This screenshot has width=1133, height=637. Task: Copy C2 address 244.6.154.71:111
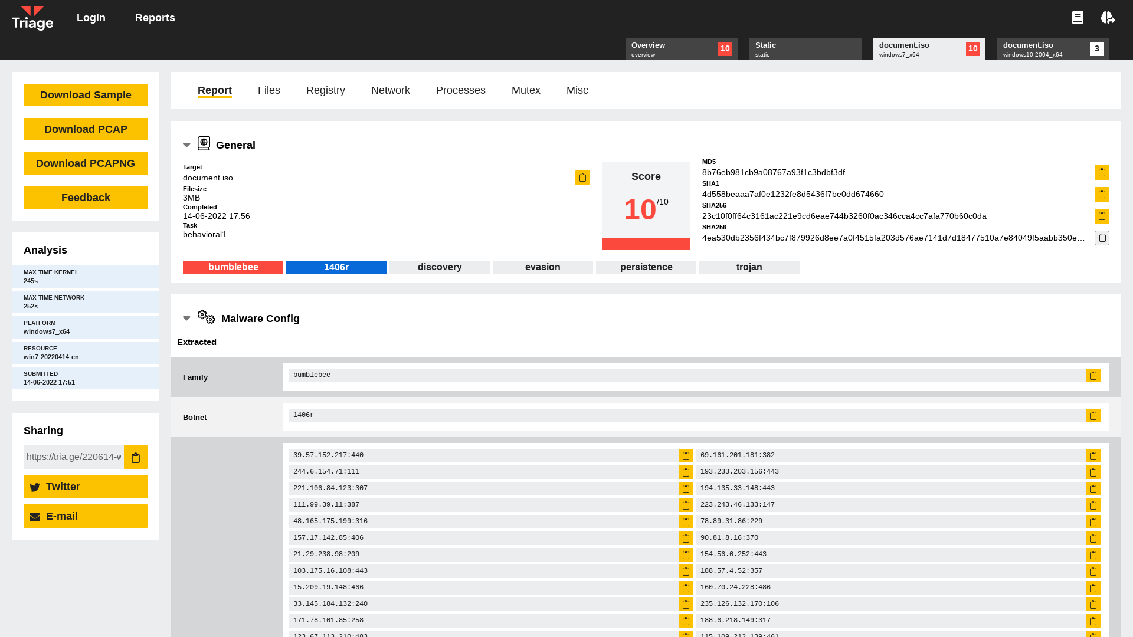[686, 472]
